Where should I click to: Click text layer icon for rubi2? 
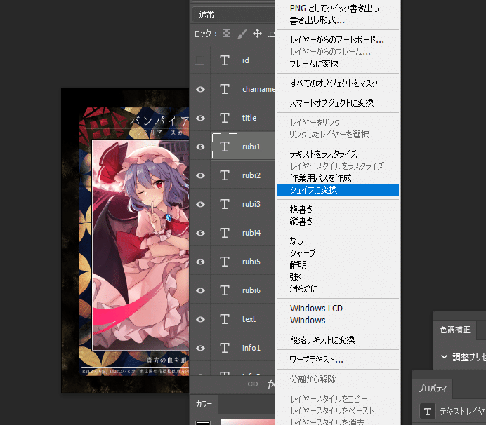(x=225, y=175)
